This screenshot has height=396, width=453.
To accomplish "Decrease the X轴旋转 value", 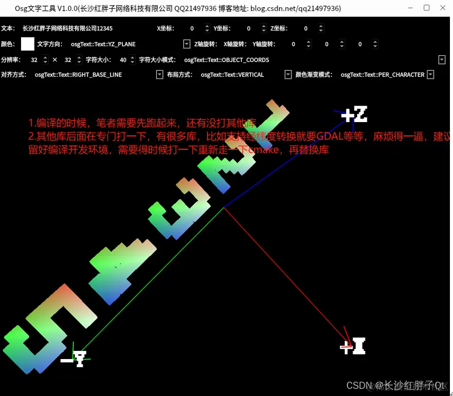I will 341,46.
